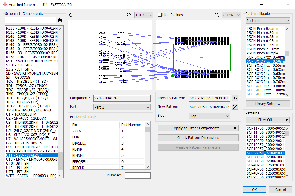295x196 pixels.
Task: Click the OK button
Action: pos(254,190)
